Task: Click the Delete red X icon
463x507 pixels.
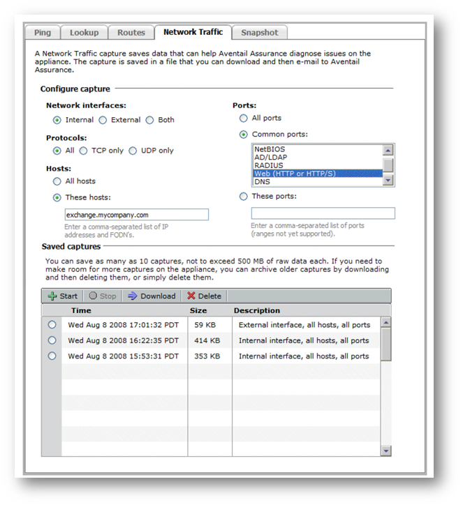Action: [191, 296]
